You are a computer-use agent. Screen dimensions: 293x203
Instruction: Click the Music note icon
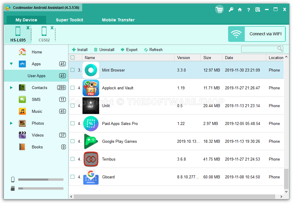click(x=22, y=111)
